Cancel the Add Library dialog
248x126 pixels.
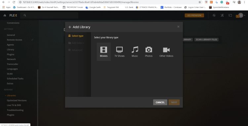(160, 102)
